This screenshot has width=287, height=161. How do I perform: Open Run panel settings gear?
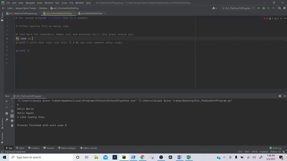(280, 96)
